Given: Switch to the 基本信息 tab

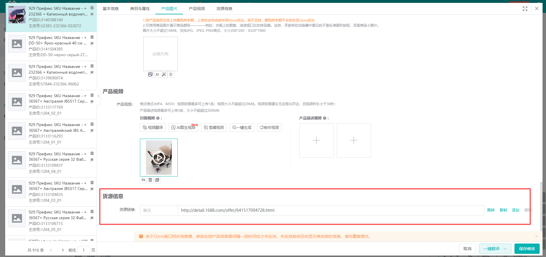Looking at the screenshot, I should tap(111, 9).
